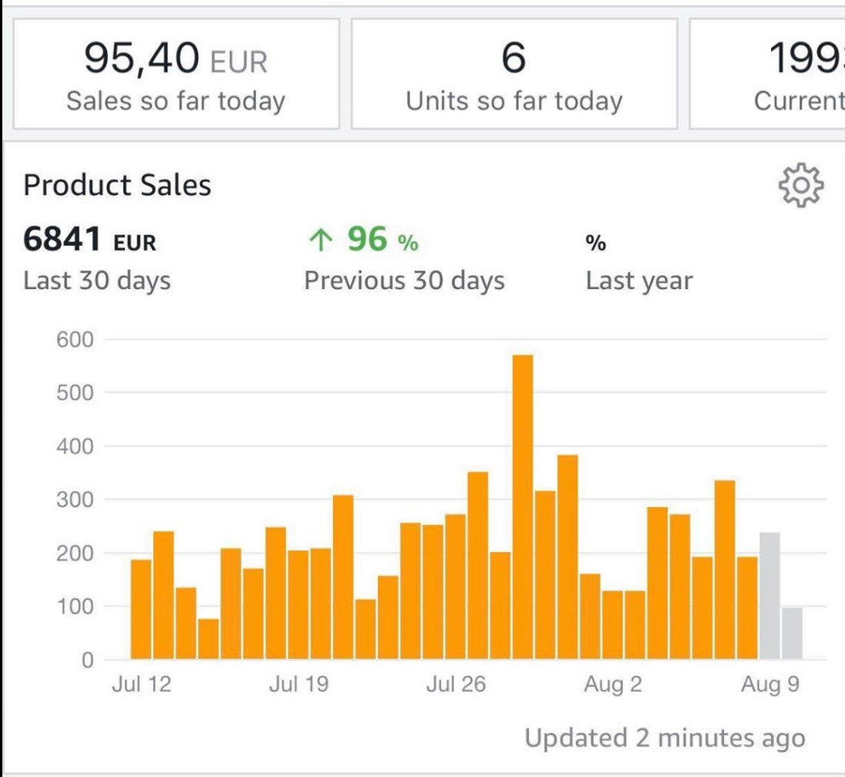The width and height of the screenshot is (845, 777).
Task: Tap the first orange bar on the left
Action: [141, 609]
